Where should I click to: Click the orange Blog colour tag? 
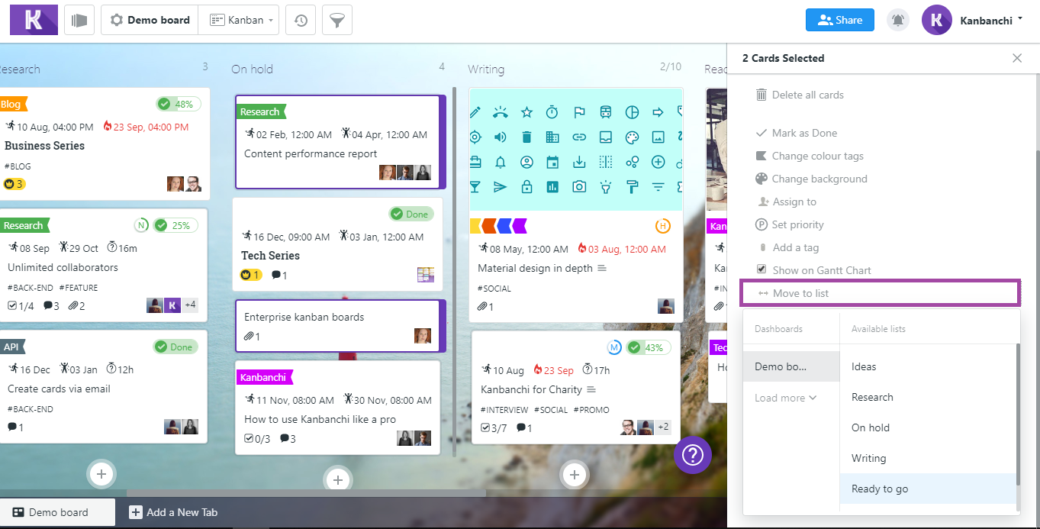(13, 104)
